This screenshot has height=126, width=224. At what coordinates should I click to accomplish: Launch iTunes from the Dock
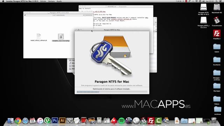pos(40,121)
